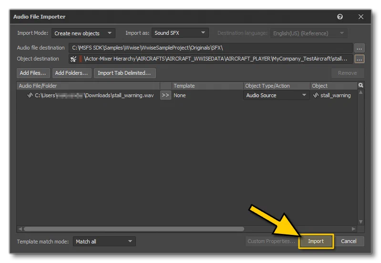Click the Cancel button
This screenshot has height=263, width=381.
pos(349,241)
